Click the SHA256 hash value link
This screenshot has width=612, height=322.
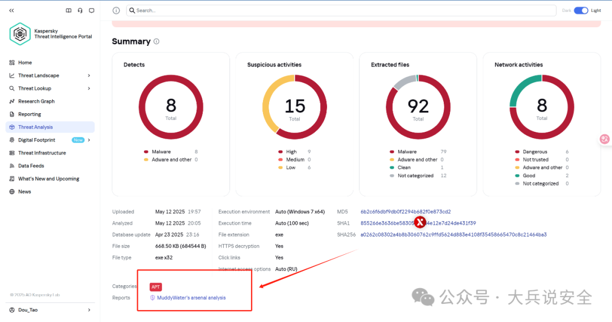pyautogui.click(x=453, y=234)
